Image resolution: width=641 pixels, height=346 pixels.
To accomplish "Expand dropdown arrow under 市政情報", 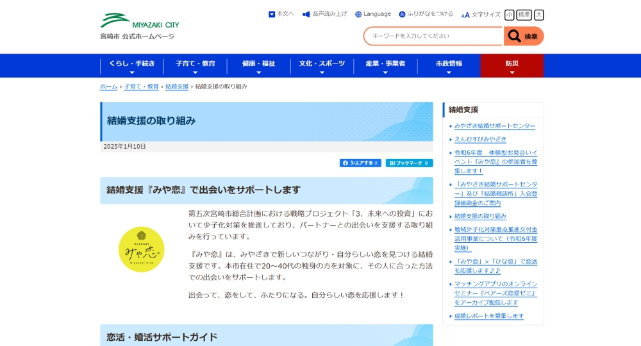I will [449, 72].
